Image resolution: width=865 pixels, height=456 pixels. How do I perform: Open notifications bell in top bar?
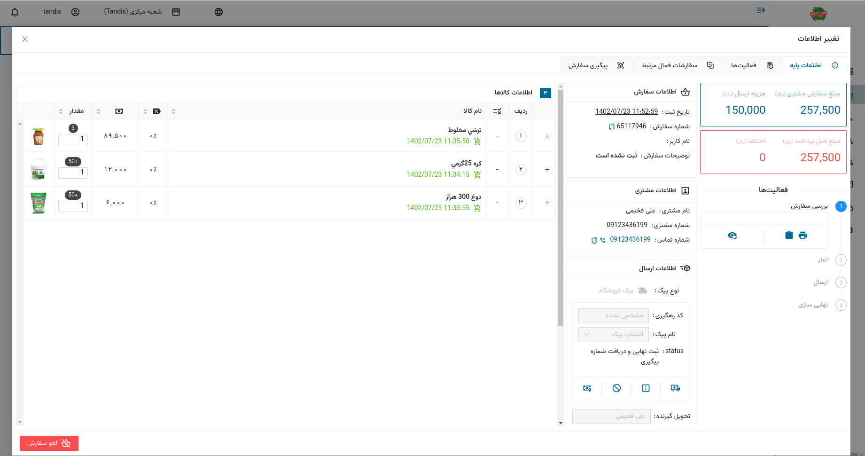[15, 12]
